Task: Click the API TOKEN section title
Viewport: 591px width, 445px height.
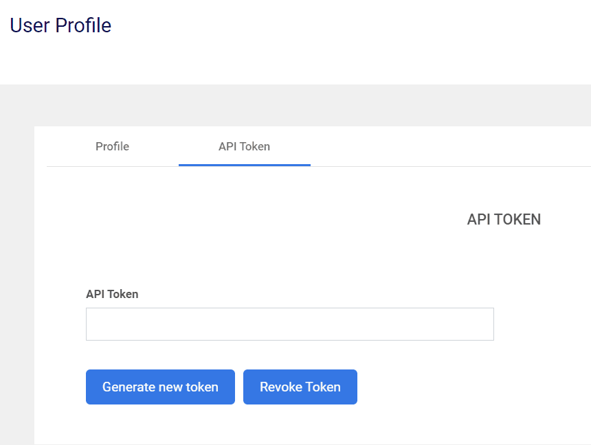Action: pyautogui.click(x=504, y=219)
